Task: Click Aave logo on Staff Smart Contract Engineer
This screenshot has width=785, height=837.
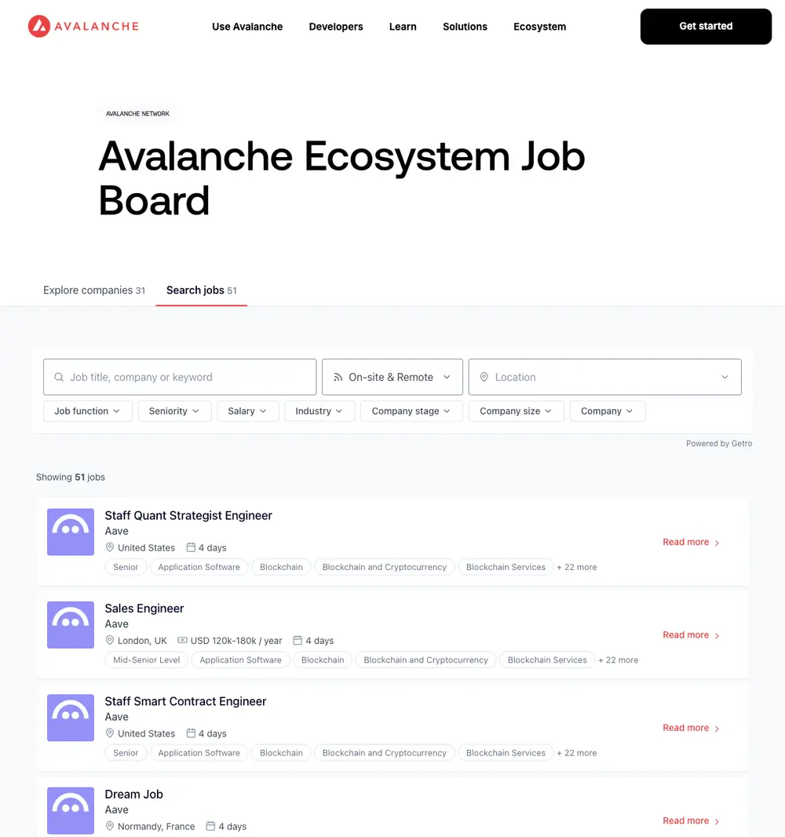Action: [x=71, y=718]
